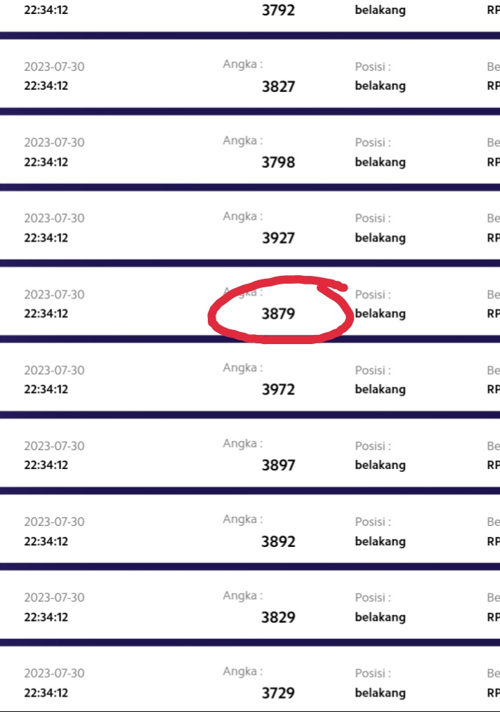Select the number 3972
The width and height of the screenshot is (500, 712).
(278, 390)
